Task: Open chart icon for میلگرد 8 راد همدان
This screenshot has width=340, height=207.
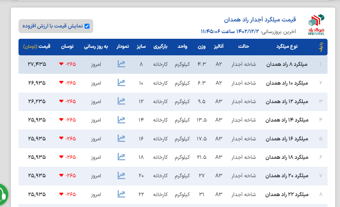Action: tap(121, 64)
